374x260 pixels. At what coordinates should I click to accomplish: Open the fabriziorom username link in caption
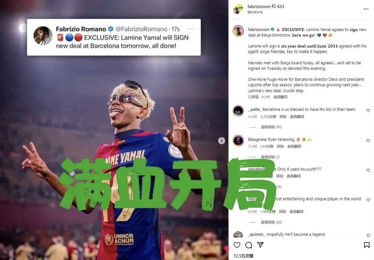click(x=258, y=29)
